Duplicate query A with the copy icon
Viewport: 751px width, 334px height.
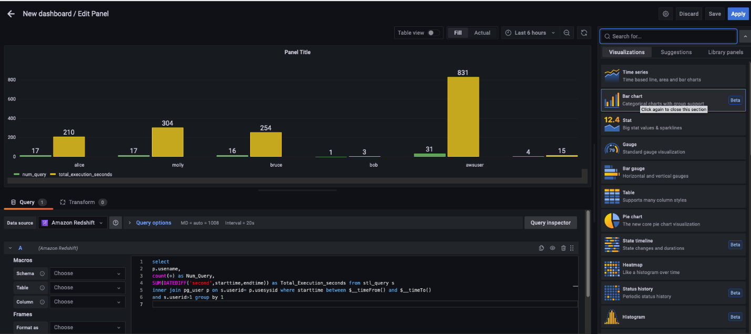[x=541, y=248]
